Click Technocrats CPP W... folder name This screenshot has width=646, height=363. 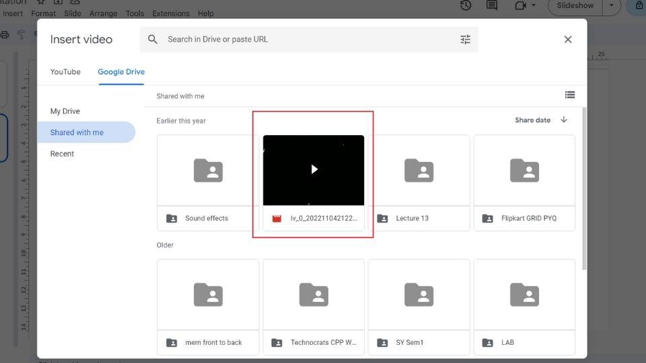324,342
